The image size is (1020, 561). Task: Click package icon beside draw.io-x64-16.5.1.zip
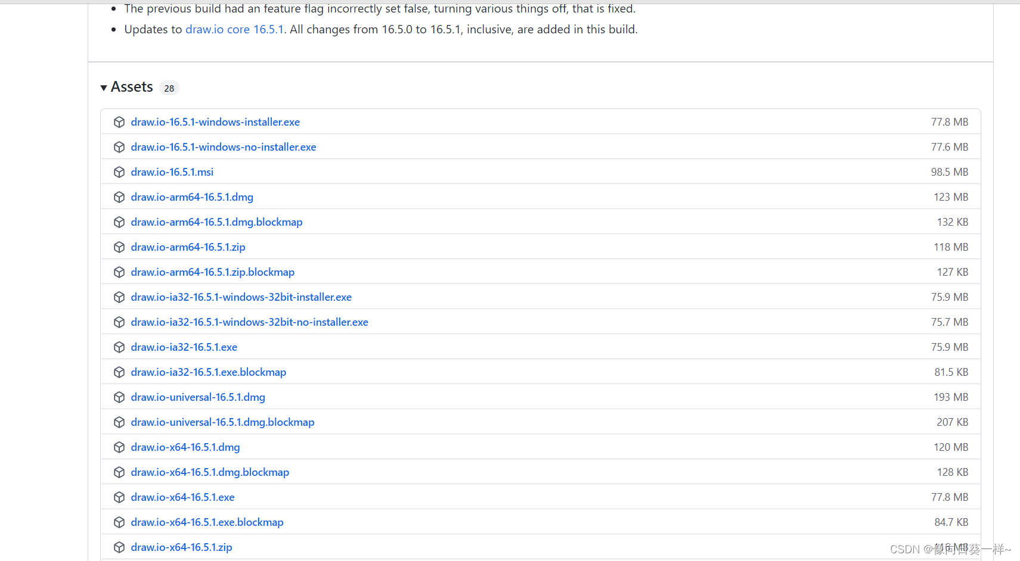tap(119, 547)
